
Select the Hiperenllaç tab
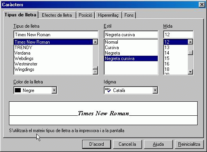[108, 15]
